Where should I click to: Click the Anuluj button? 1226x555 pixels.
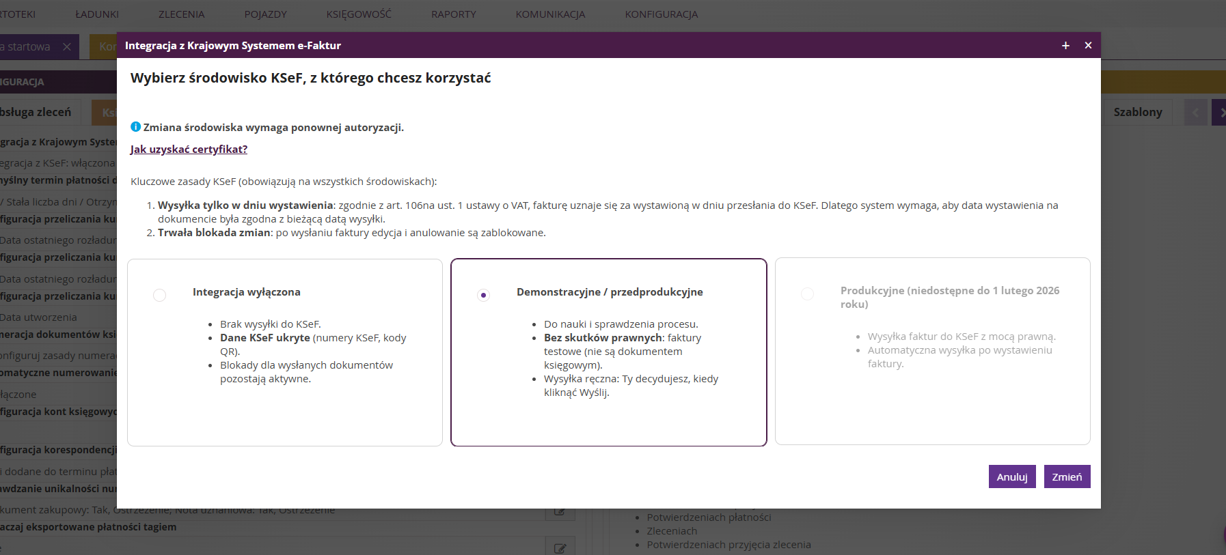pos(1012,476)
